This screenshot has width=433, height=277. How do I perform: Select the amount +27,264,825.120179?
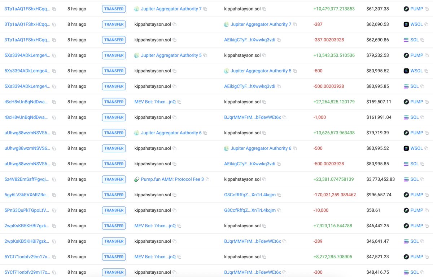pos(334,102)
